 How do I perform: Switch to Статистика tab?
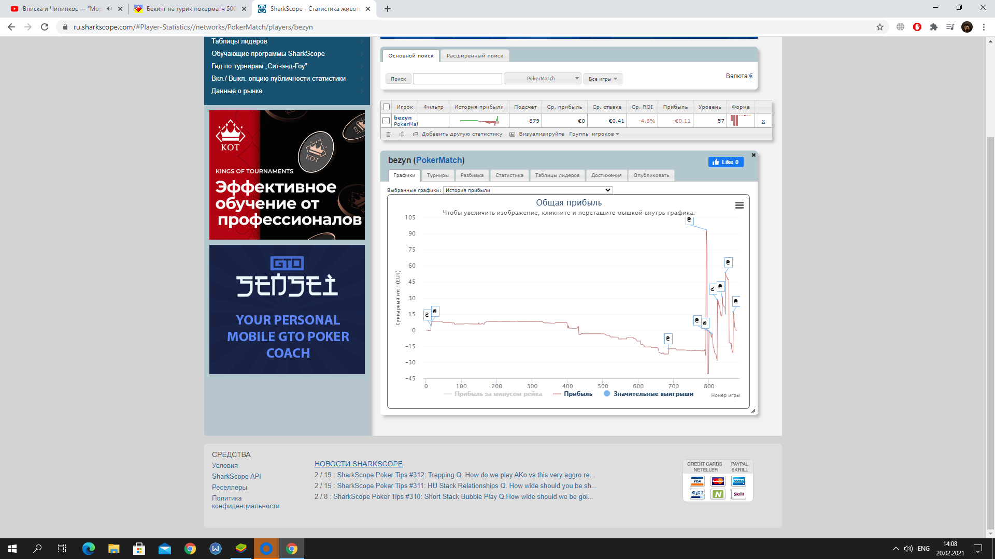509,175
